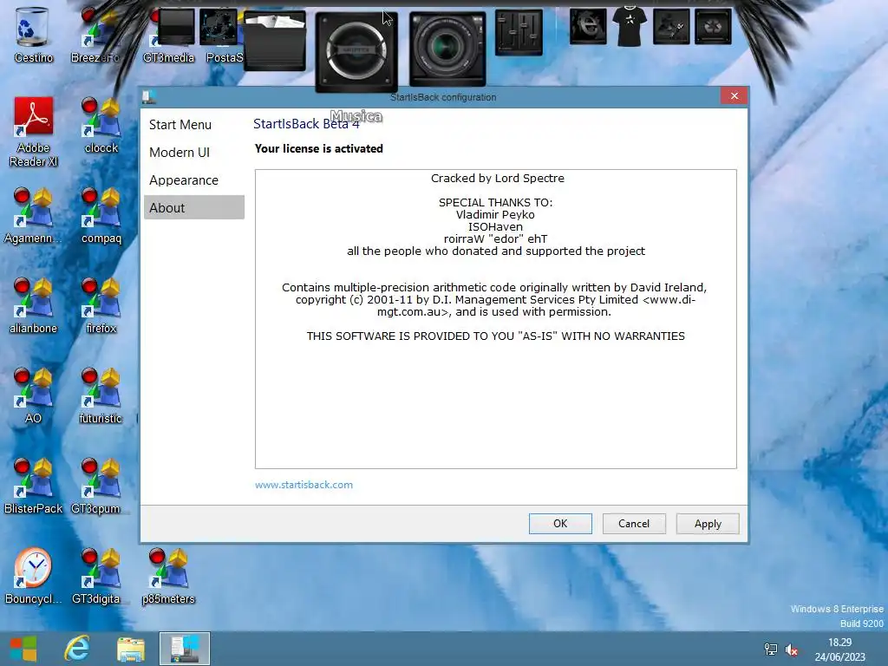
Task: Open the Cestino recycle bin icon
Action: [33, 34]
